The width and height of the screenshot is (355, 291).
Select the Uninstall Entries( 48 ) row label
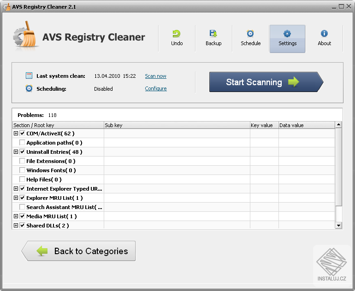(54, 152)
